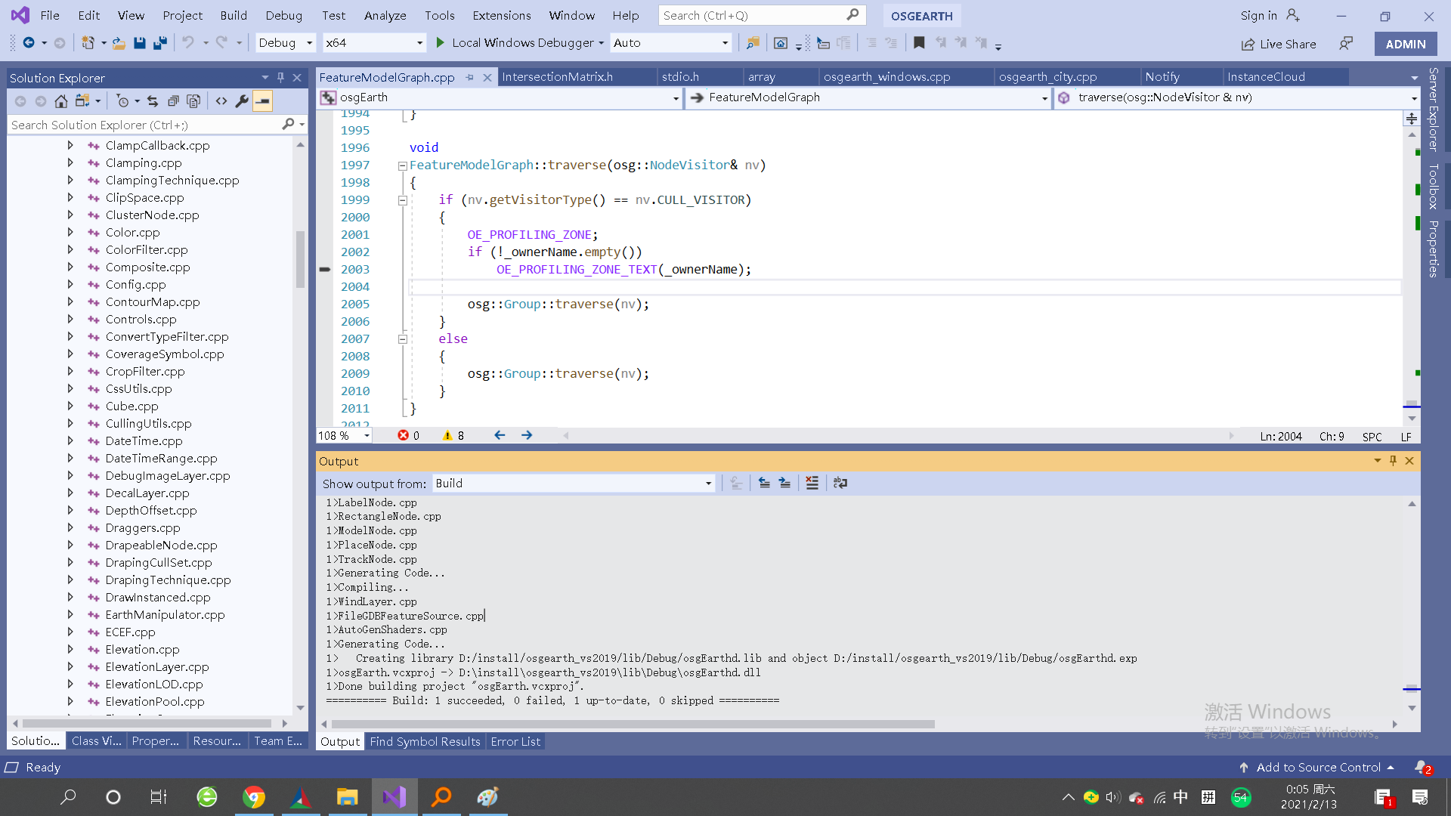Sync with active document in Solution Explorer
Image resolution: width=1451 pixels, height=816 pixels.
[153, 100]
